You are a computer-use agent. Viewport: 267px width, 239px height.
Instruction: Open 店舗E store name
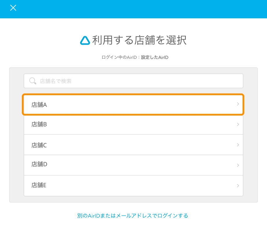[39, 185]
